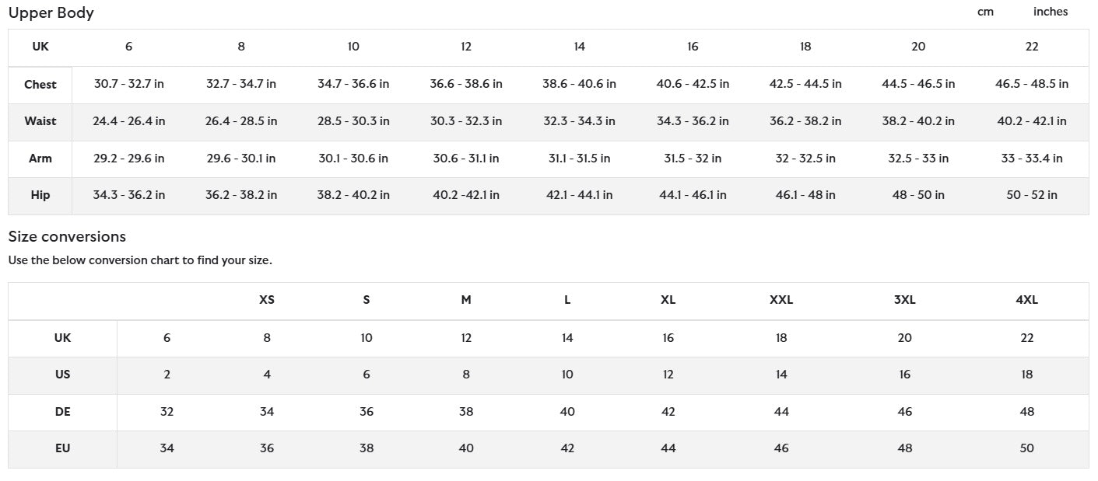The width and height of the screenshot is (1098, 481).
Task: Click the DE row label in conversions
Action: pos(63,412)
